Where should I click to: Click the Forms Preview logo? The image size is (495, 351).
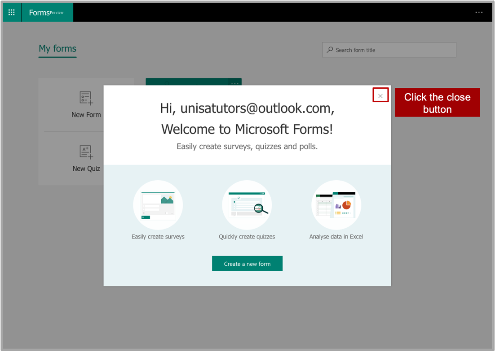click(x=46, y=13)
